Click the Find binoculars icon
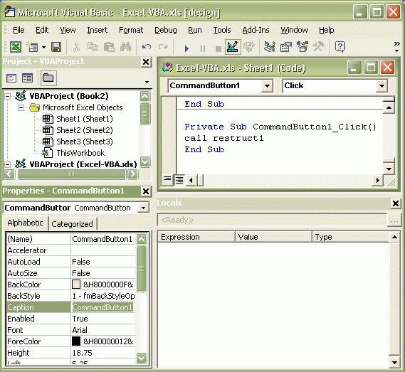405x372 pixels. pos(125,47)
